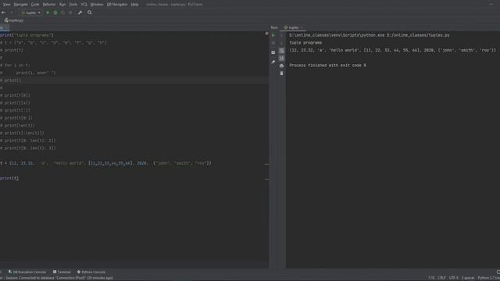500x281 pixels.
Task: Click the Stop icon in main toolbar
Action: coord(70,12)
